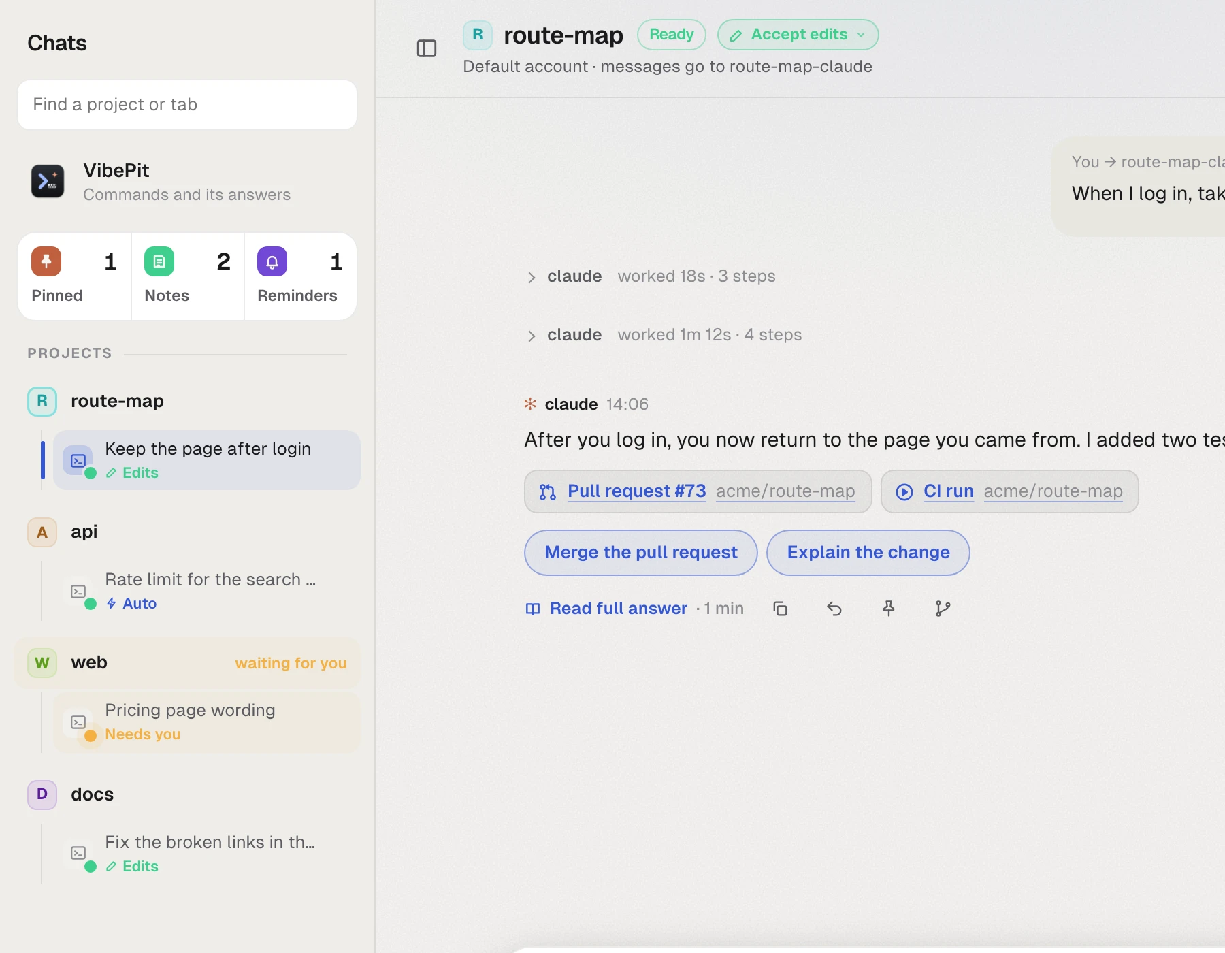The image size is (1225, 953).
Task: Click the Ready status badge
Action: [x=672, y=35]
